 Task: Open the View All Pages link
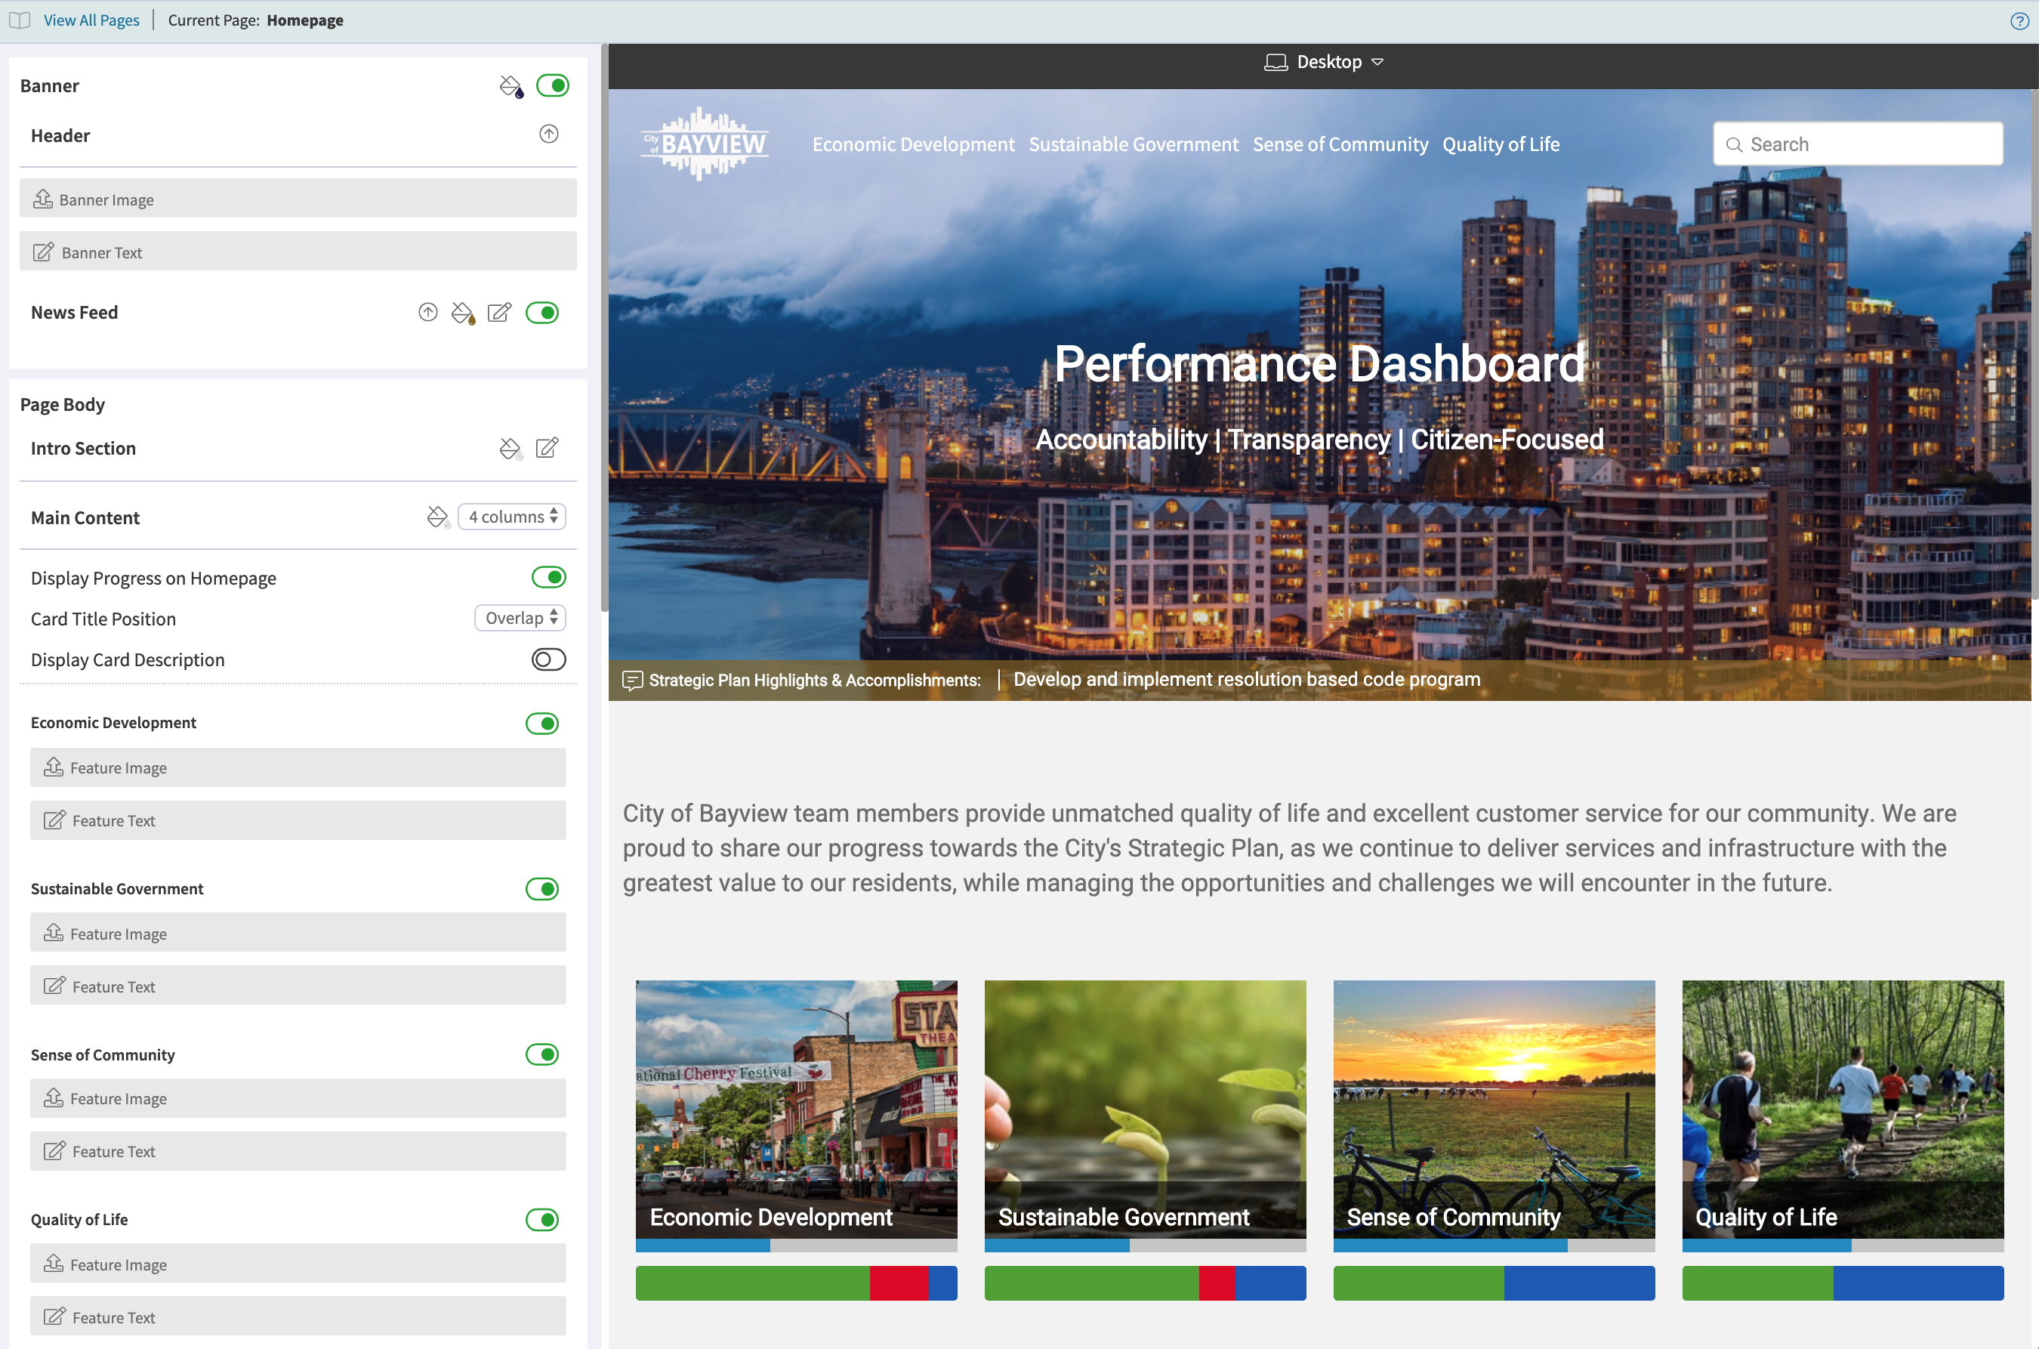pyautogui.click(x=91, y=20)
